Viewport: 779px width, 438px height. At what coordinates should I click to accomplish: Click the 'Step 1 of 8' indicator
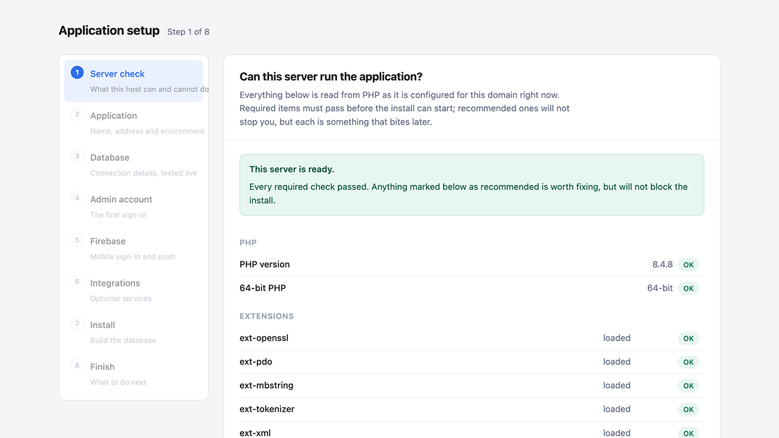[x=188, y=32]
